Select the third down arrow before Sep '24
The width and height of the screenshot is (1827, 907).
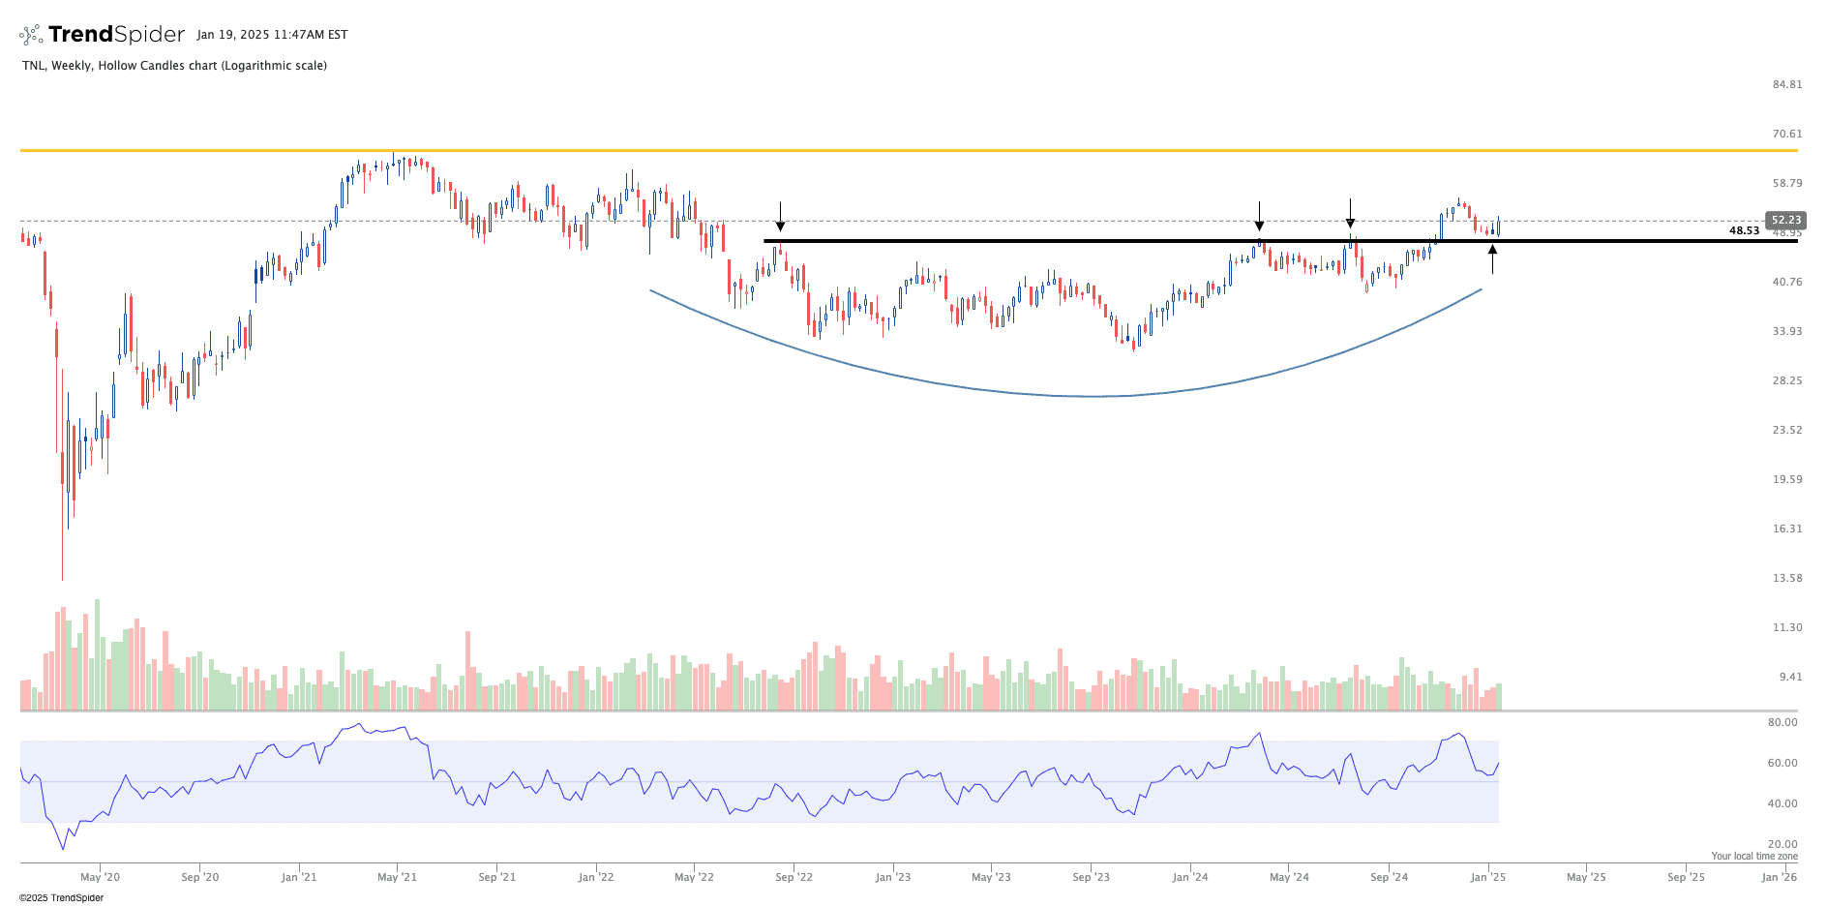(1350, 213)
